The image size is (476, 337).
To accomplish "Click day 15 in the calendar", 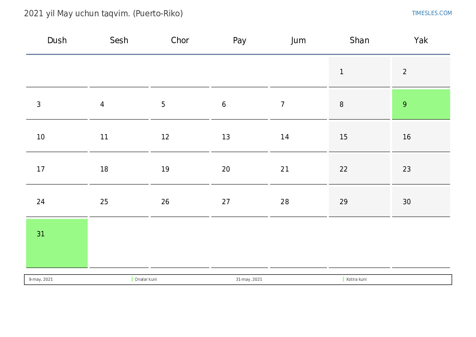I will (360, 137).
